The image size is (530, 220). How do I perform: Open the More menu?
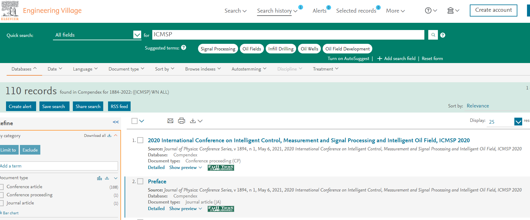tap(395, 11)
